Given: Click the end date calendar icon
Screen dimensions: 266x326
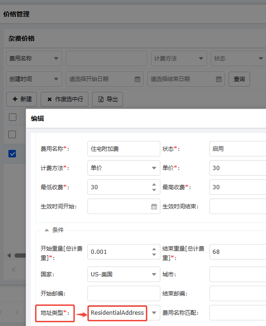Looking at the screenshot, I should click(219, 79).
